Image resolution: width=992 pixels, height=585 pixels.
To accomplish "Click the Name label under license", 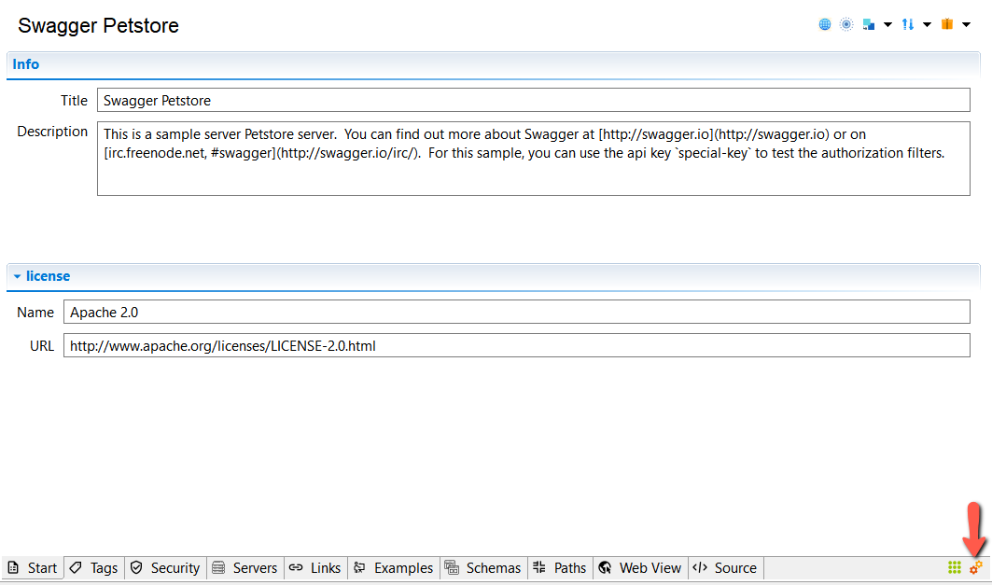I will (x=35, y=313).
